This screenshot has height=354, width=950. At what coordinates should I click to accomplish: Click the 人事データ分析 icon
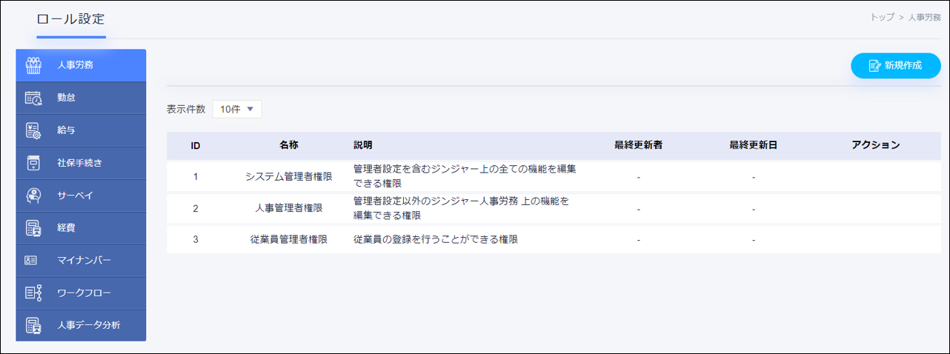coord(33,326)
